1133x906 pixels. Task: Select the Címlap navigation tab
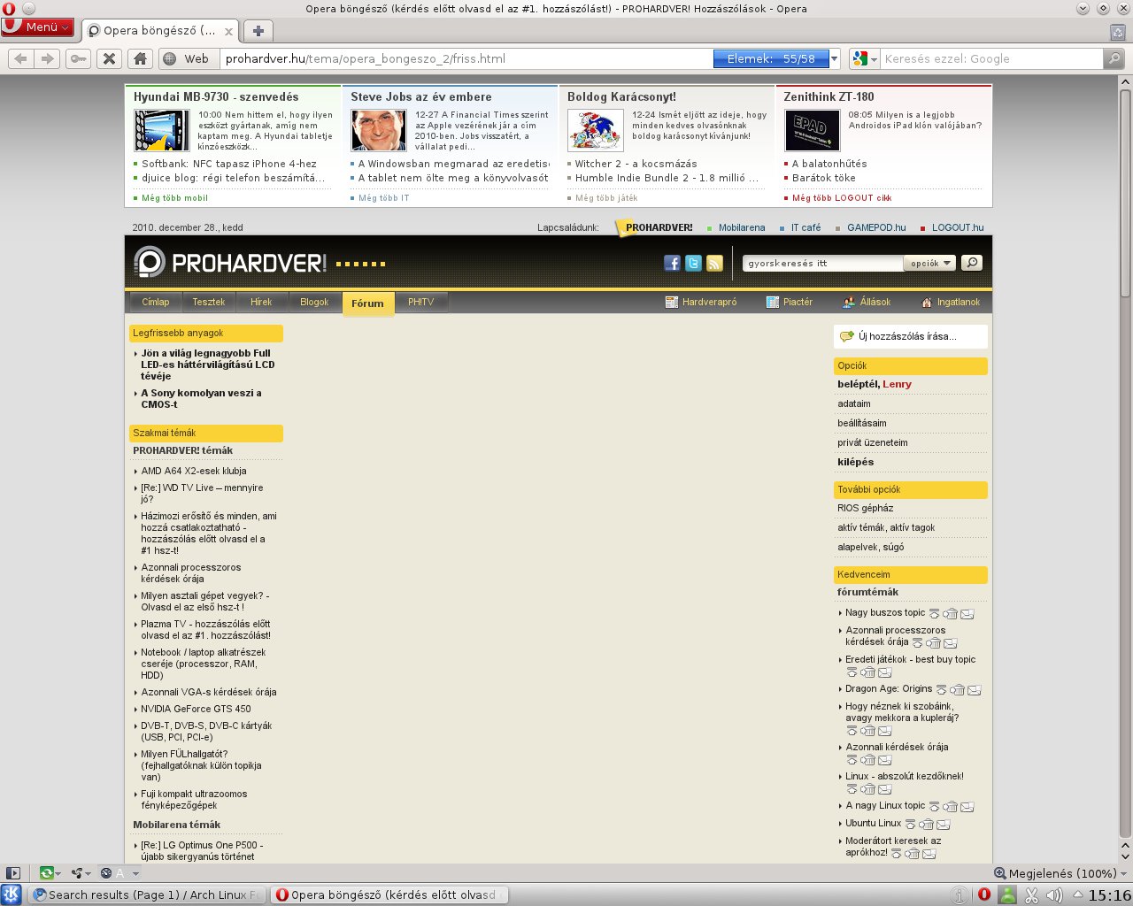tap(155, 303)
